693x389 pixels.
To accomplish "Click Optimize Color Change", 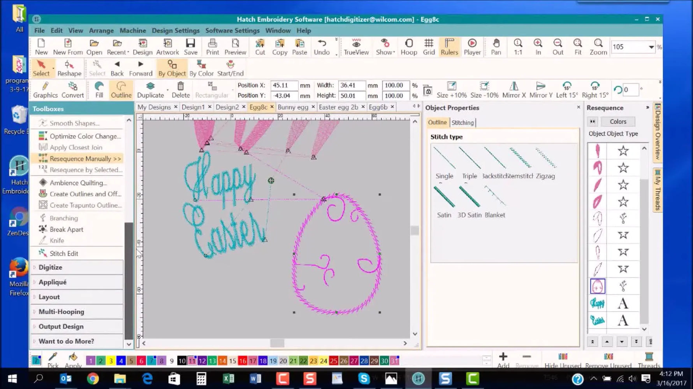I will click(x=80, y=136).
